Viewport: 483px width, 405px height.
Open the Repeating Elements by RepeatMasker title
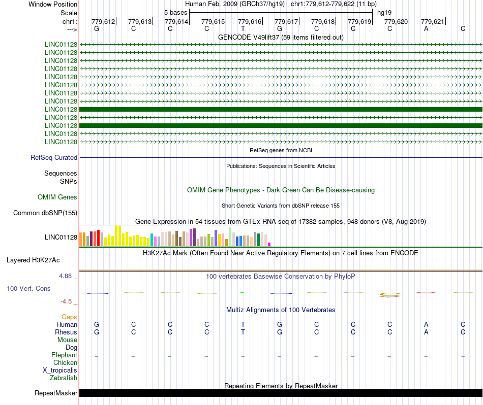pos(281,386)
